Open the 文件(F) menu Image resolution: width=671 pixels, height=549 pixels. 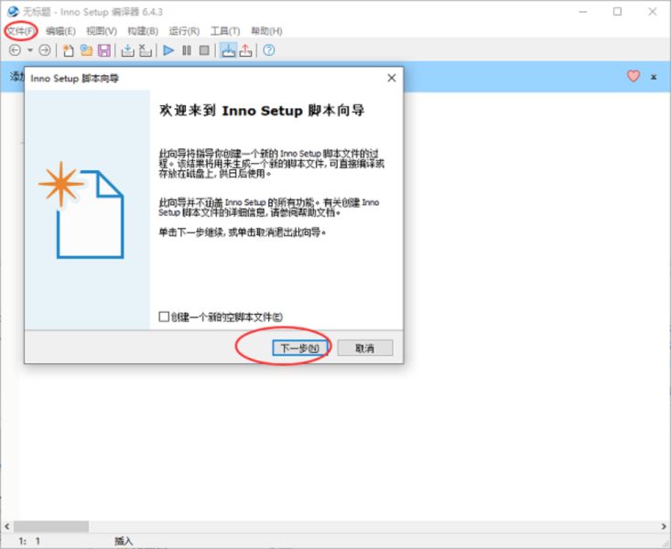(x=21, y=31)
